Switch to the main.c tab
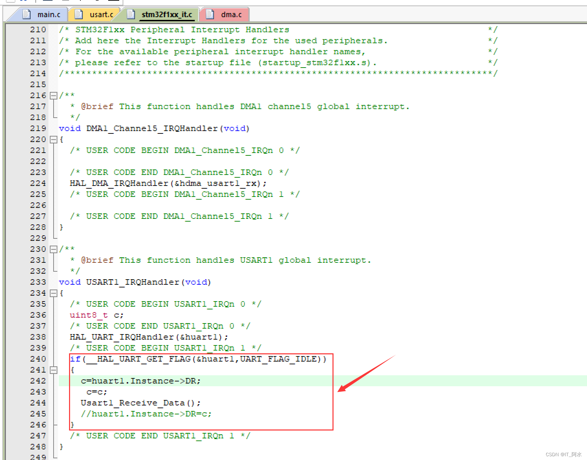The image size is (587, 460). 49,14
